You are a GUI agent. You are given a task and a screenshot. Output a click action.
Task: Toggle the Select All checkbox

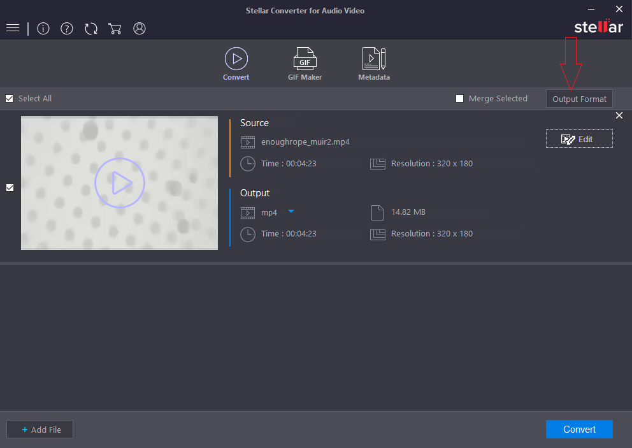[x=10, y=99]
